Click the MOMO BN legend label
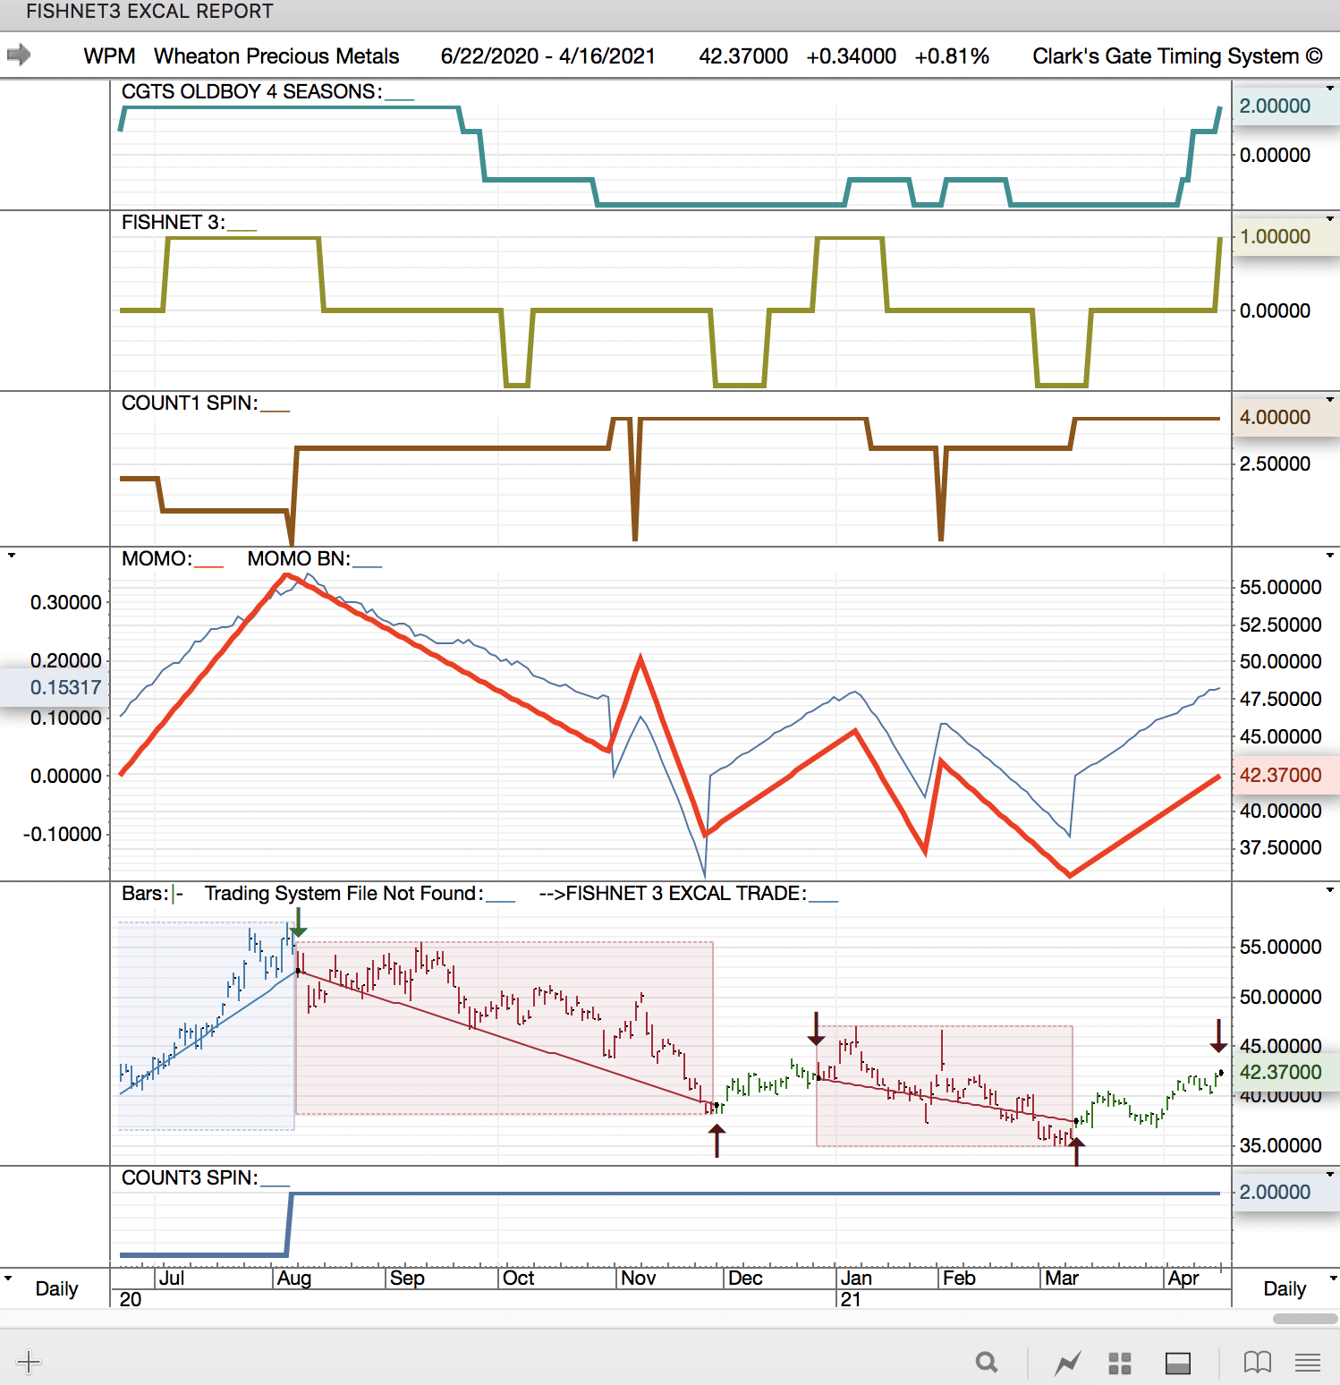Image resolution: width=1340 pixels, height=1385 pixels. 299,558
